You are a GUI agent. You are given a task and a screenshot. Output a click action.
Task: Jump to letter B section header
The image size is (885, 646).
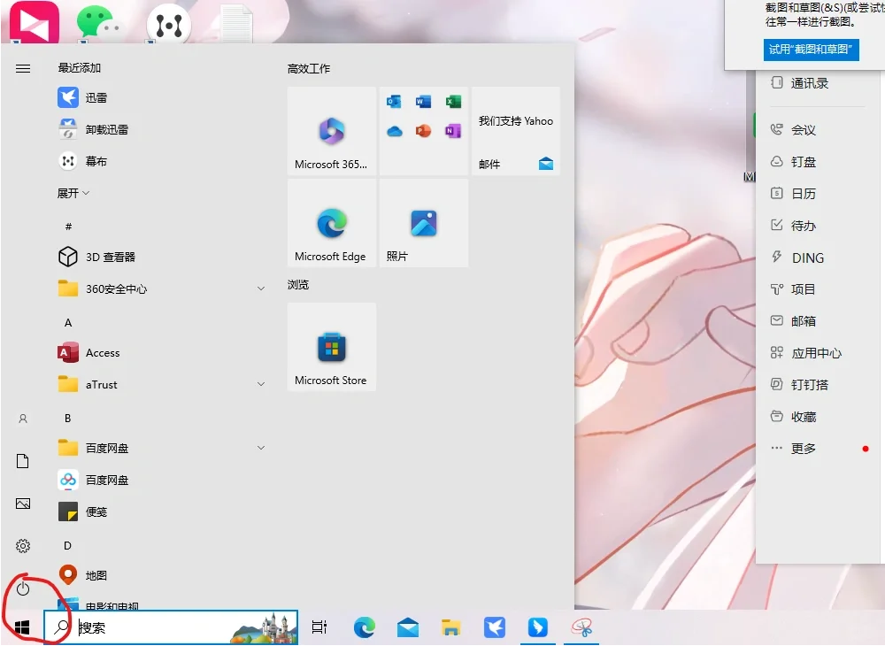pyautogui.click(x=68, y=418)
